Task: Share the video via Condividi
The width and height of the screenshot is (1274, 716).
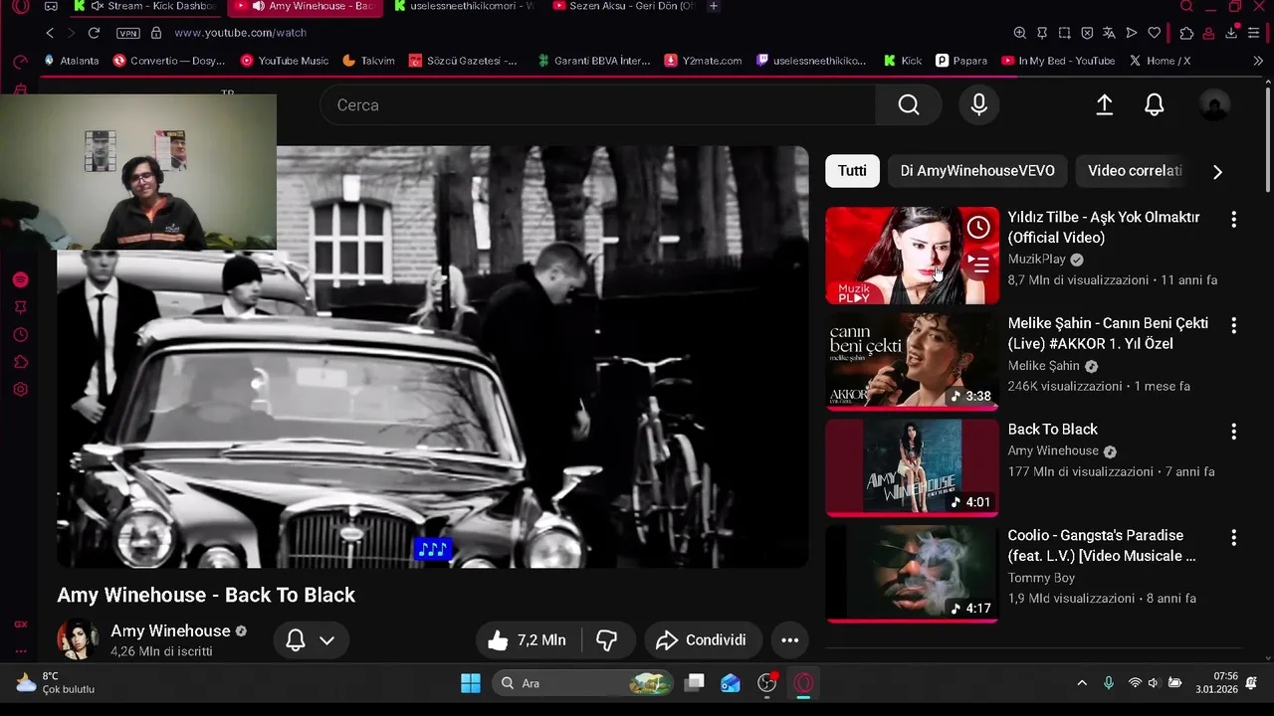Action: click(x=703, y=640)
